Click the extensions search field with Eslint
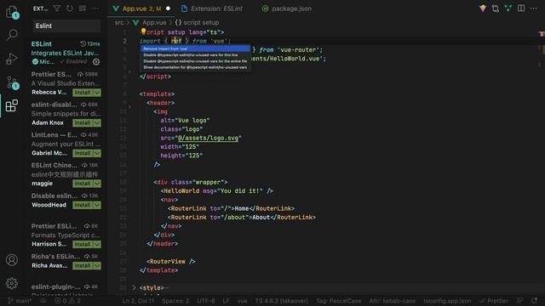 click(66, 26)
